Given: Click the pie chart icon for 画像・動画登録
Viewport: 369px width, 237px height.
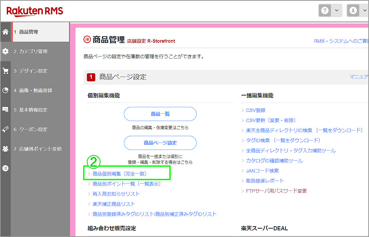Looking at the screenshot, I should point(5,90).
